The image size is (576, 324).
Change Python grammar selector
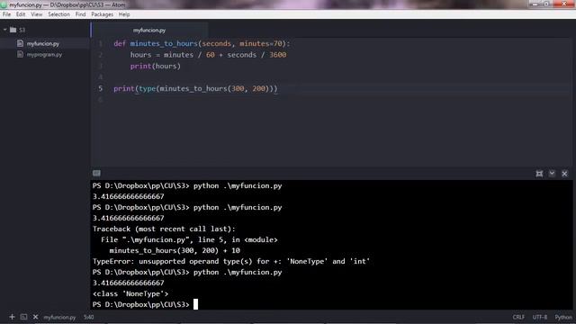point(563,317)
